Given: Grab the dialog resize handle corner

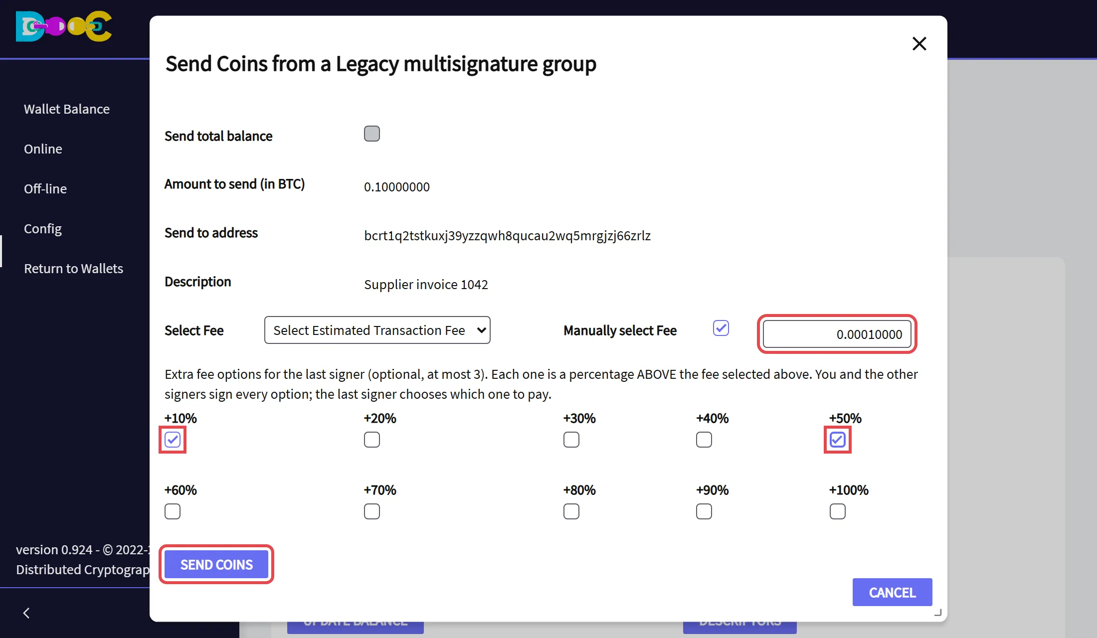Looking at the screenshot, I should coord(937,612).
